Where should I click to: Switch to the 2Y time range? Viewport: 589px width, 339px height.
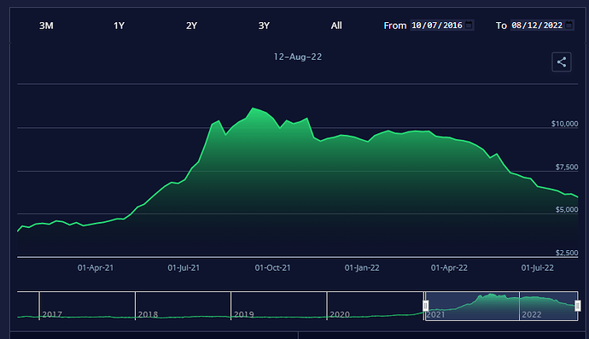tap(191, 26)
